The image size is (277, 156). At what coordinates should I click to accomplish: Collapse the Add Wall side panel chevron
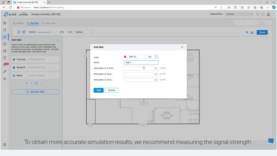tap(58, 40)
